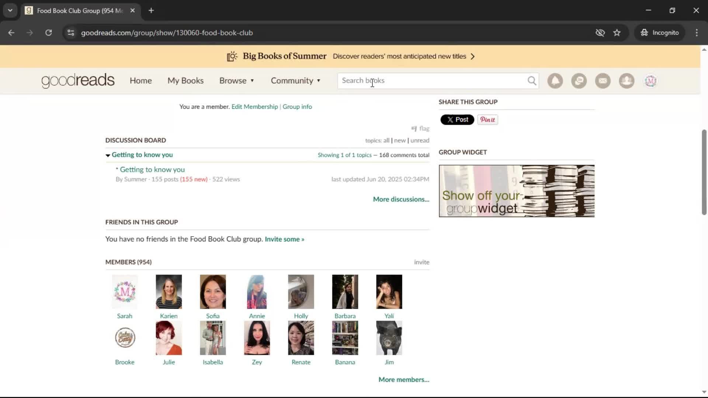Open Renate's member profile picture
The image size is (708, 398).
click(x=301, y=338)
